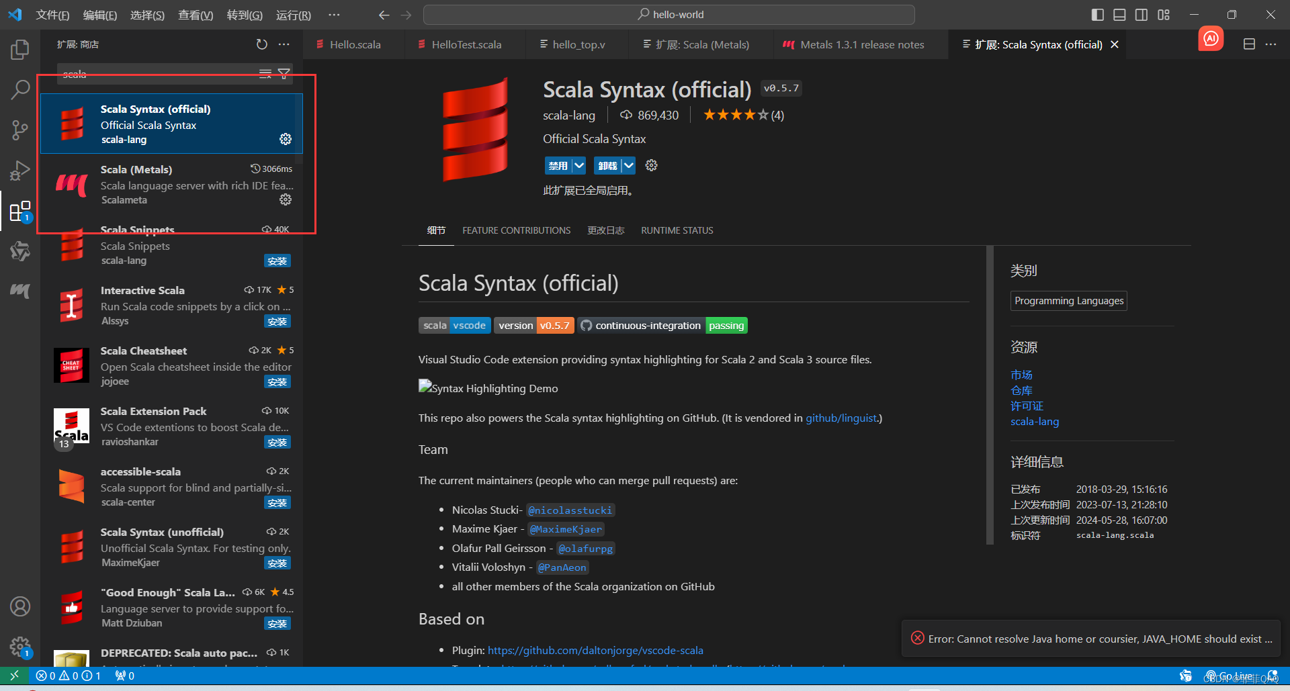
Task: Open the ports indicator in status bar
Action: click(124, 676)
